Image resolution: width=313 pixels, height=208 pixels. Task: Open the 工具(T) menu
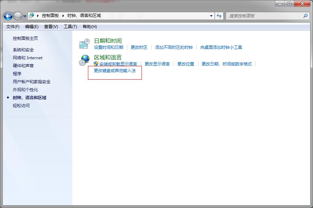[70, 26]
